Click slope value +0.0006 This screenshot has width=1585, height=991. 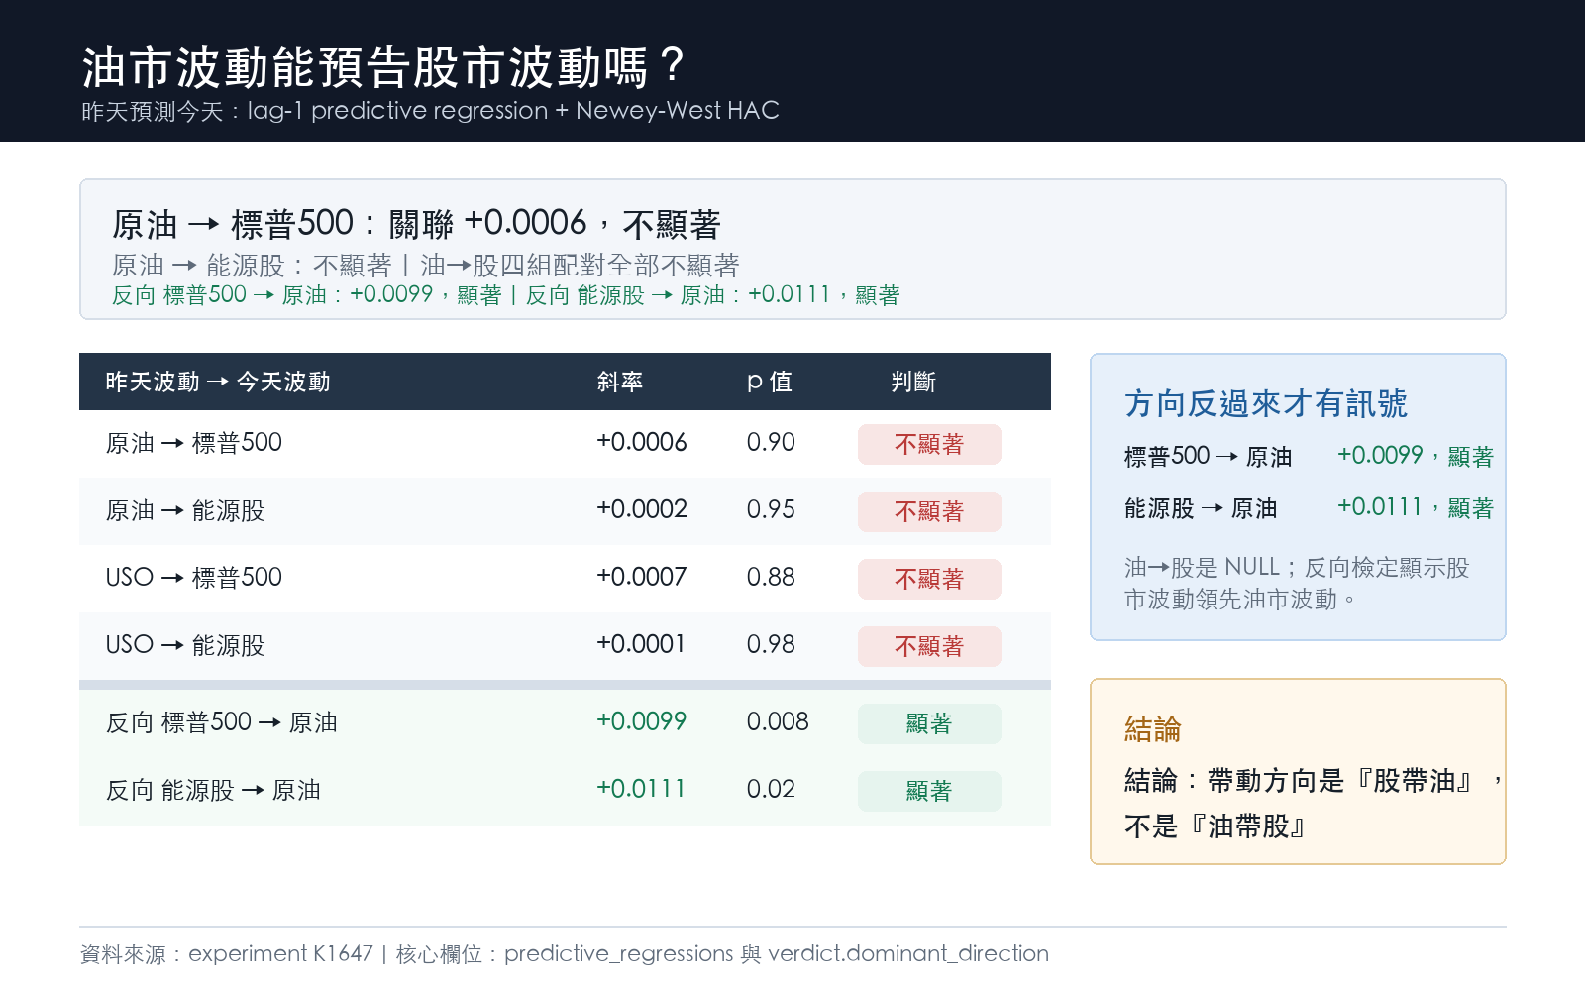pyautogui.click(x=642, y=442)
